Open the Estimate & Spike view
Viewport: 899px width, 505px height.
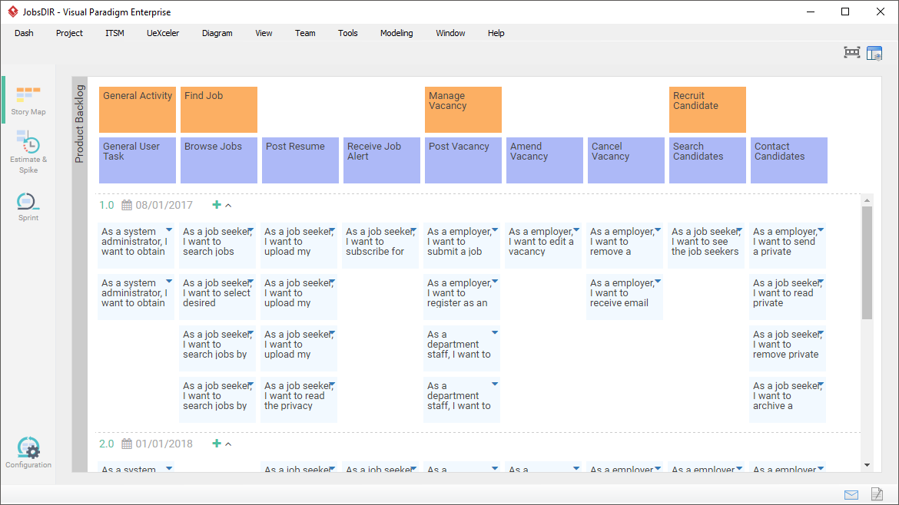[28, 150]
